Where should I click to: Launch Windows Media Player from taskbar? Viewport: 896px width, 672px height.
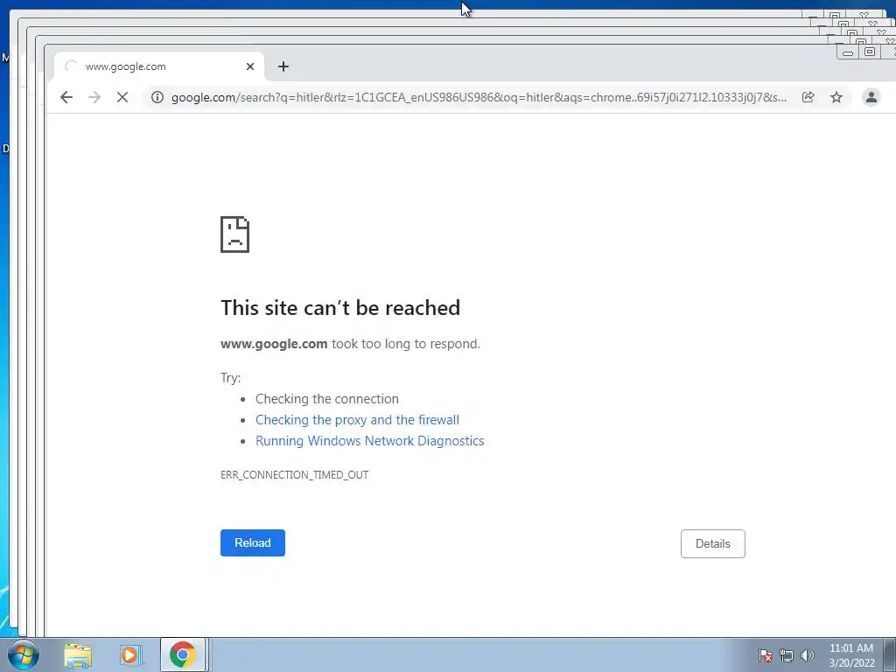pyautogui.click(x=130, y=655)
